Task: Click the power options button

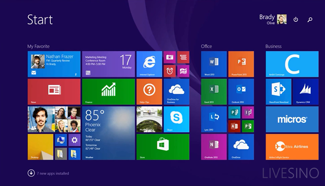Action: 296,19
